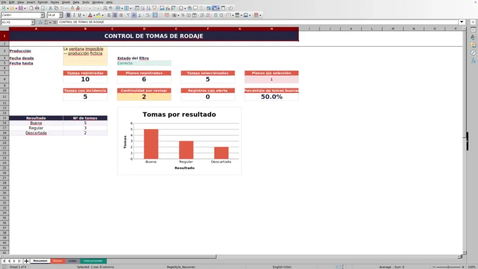Open the sidebar Navigator icon
478x269 pixels.
coord(473,53)
